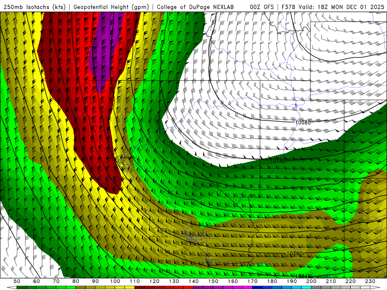Click the 10440 height contour label

pos(303,276)
